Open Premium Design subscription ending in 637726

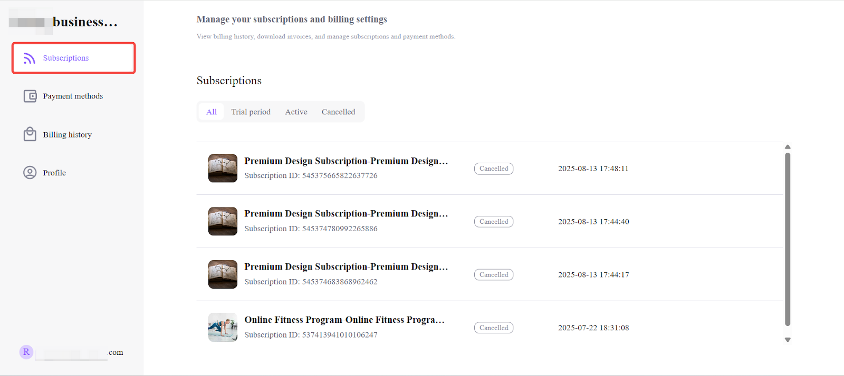pos(346,161)
